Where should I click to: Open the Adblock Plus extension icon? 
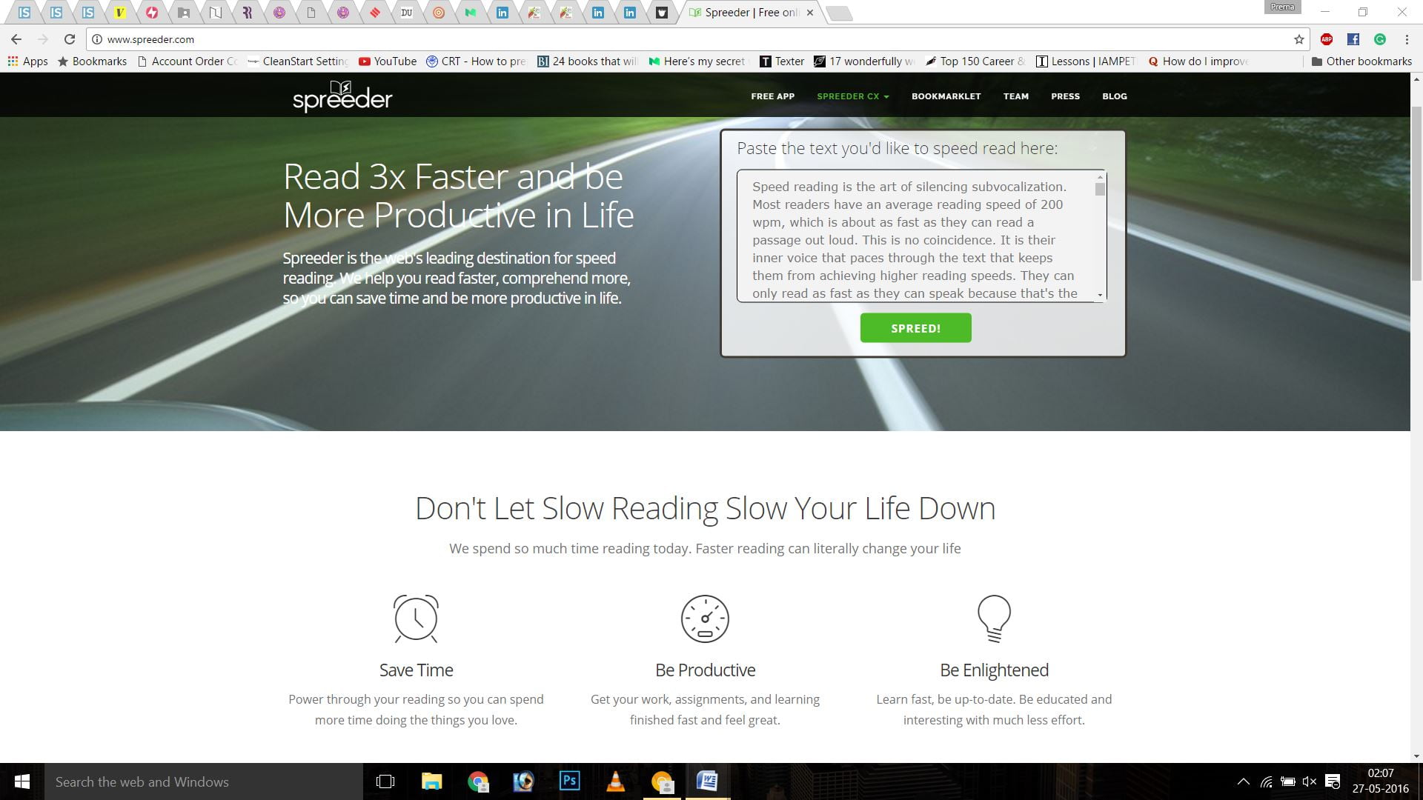click(1327, 39)
